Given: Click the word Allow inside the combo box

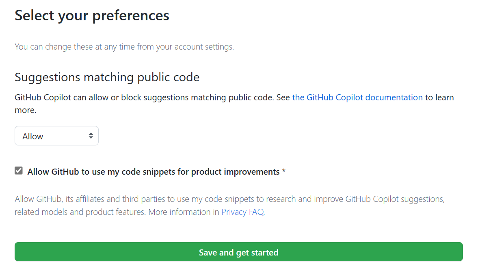Looking at the screenshot, I should point(33,136).
